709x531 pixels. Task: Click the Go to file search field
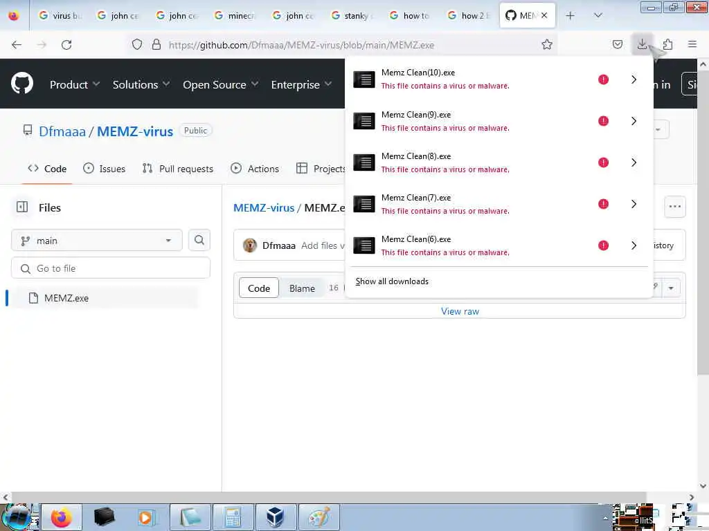[111, 268]
